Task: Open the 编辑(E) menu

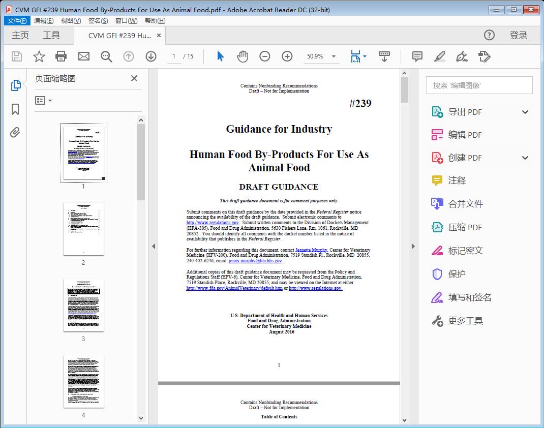Action: tap(44, 21)
